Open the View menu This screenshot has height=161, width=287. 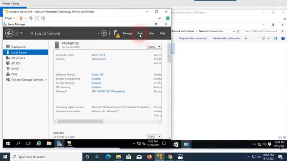(x=152, y=34)
